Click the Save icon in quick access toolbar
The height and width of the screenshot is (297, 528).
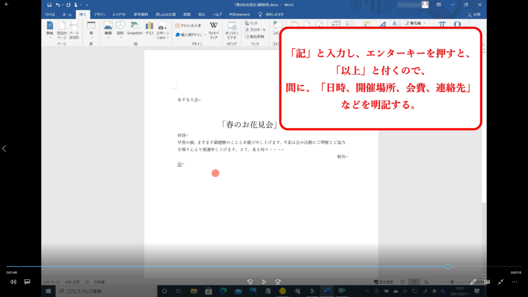tap(49, 5)
